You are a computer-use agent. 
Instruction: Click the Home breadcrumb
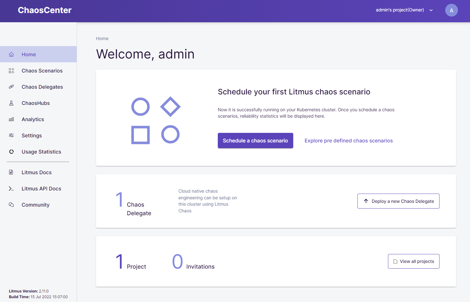pyautogui.click(x=102, y=38)
